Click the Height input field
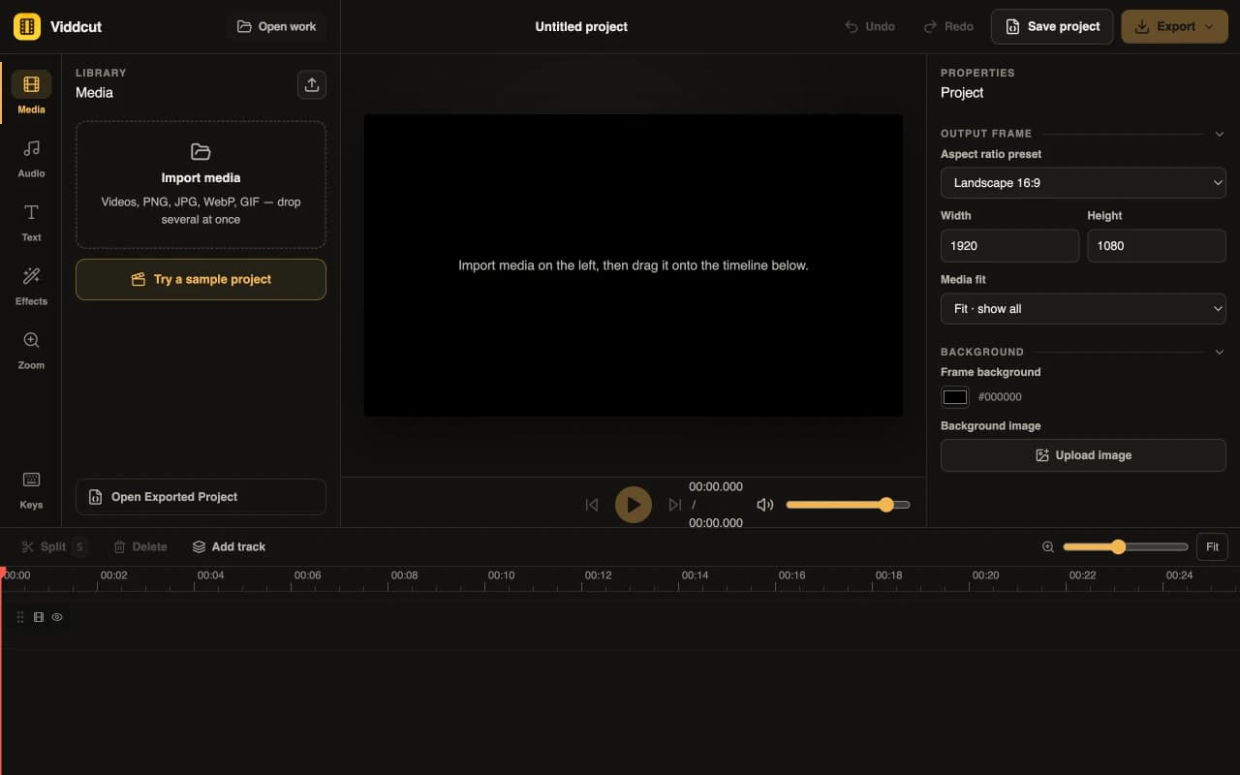 click(1157, 245)
